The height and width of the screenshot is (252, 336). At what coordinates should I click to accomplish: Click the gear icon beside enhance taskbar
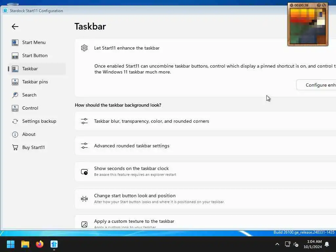[84, 48]
